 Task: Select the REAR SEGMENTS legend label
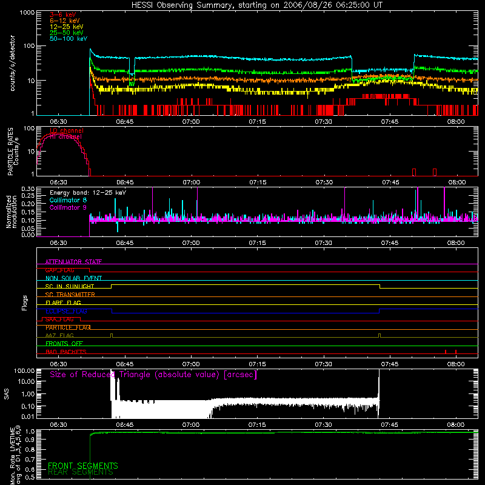pos(81,472)
